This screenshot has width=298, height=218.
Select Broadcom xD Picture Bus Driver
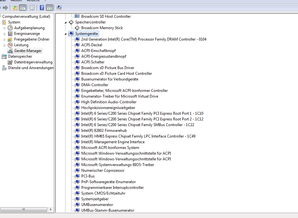point(108,68)
